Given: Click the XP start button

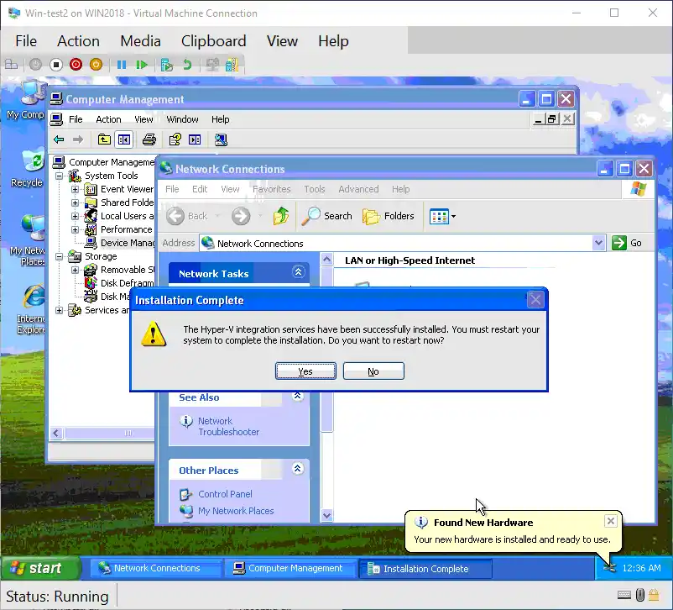Looking at the screenshot, I should pos(40,568).
